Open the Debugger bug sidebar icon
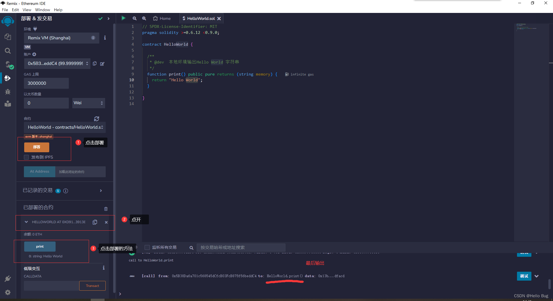 click(8, 92)
